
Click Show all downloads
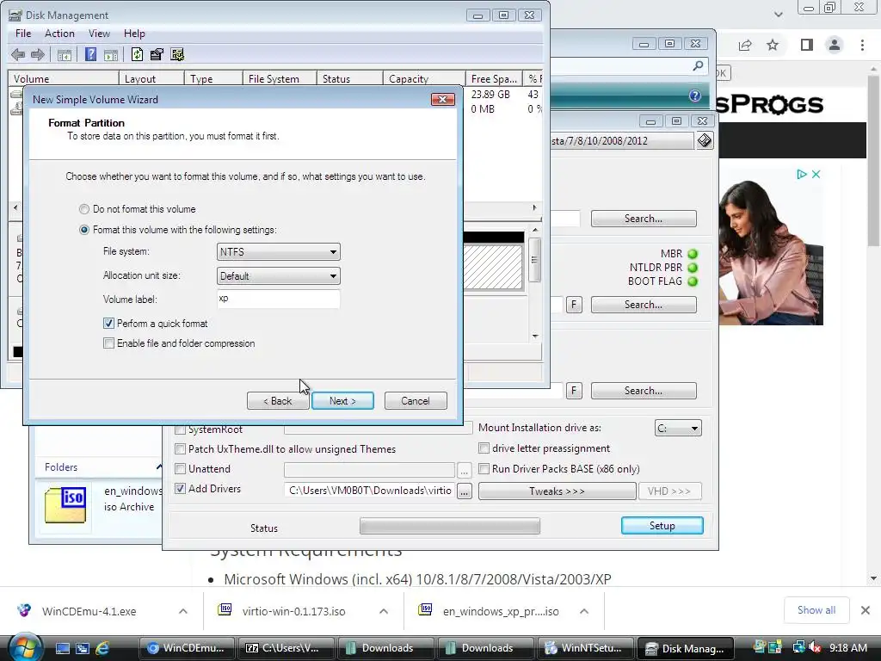[x=816, y=610]
